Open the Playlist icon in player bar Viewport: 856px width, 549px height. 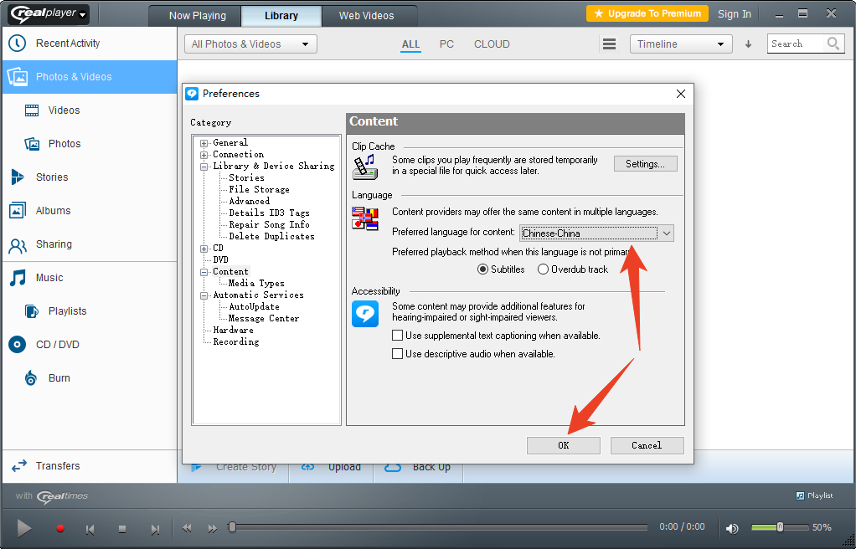(800, 495)
